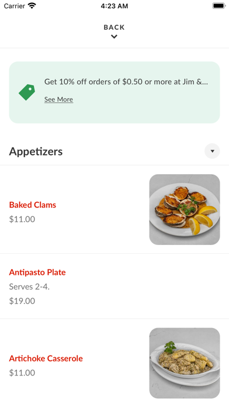View the Baked Clams photo
Viewport: 229px width, 407px height.
[185, 209]
